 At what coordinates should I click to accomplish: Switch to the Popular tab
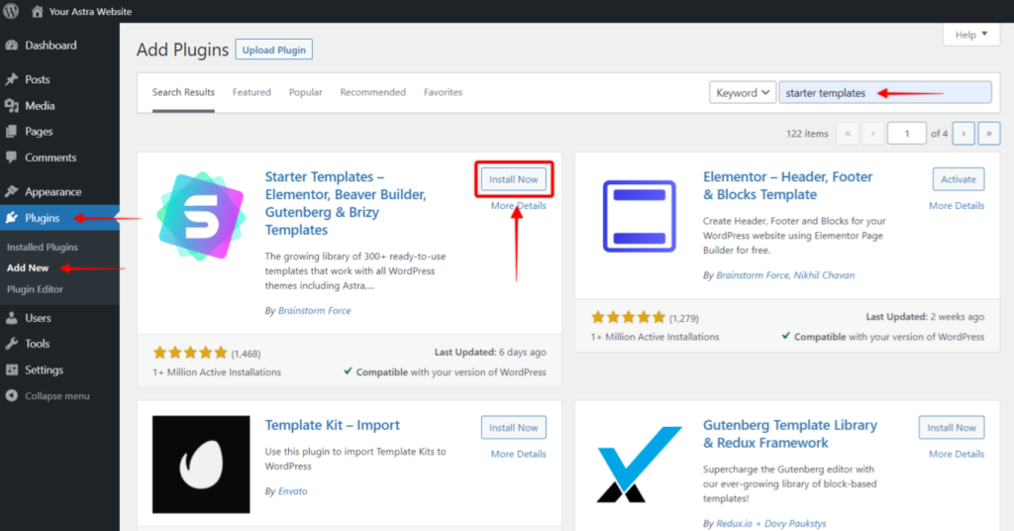(305, 92)
